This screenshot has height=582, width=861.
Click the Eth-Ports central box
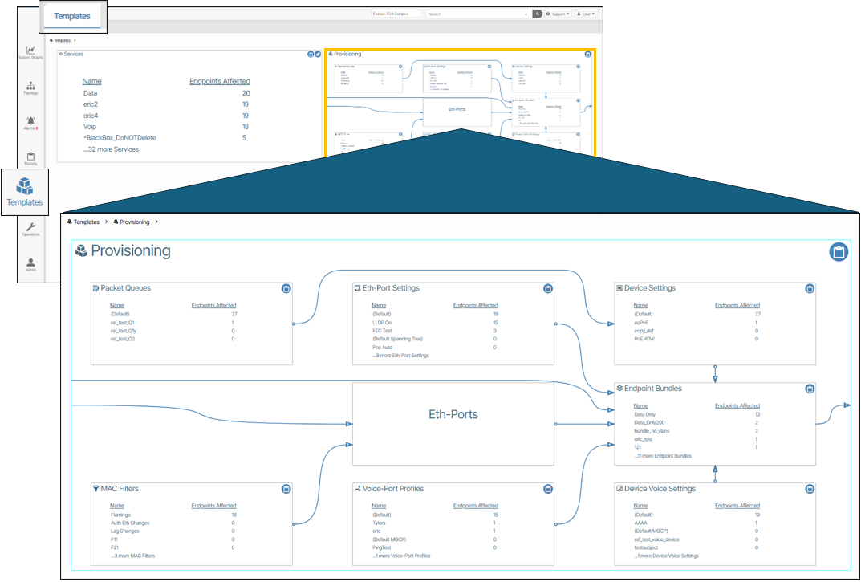(453, 415)
